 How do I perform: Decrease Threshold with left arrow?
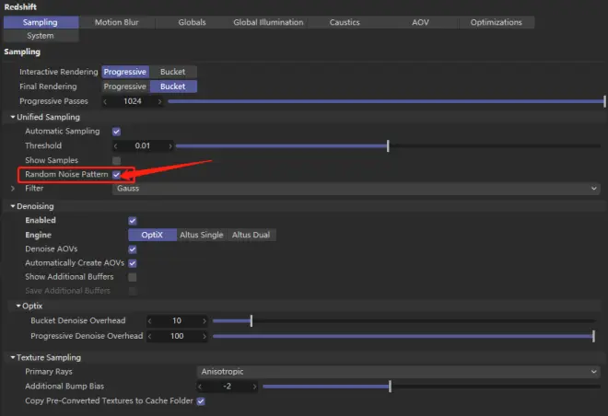click(x=115, y=146)
